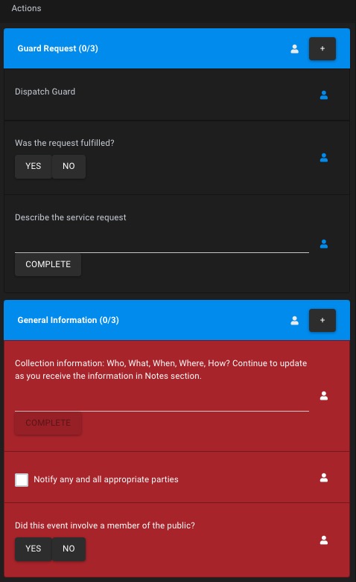
Task: Click user icon beside public member question
Action: click(324, 540)
